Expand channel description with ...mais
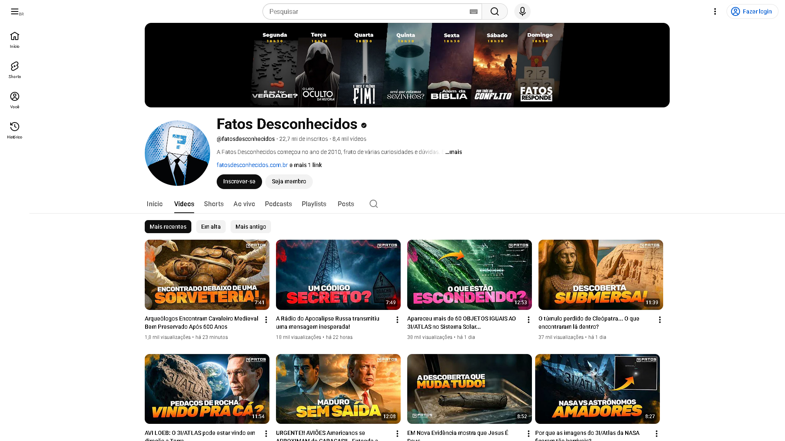 (453, 152)
